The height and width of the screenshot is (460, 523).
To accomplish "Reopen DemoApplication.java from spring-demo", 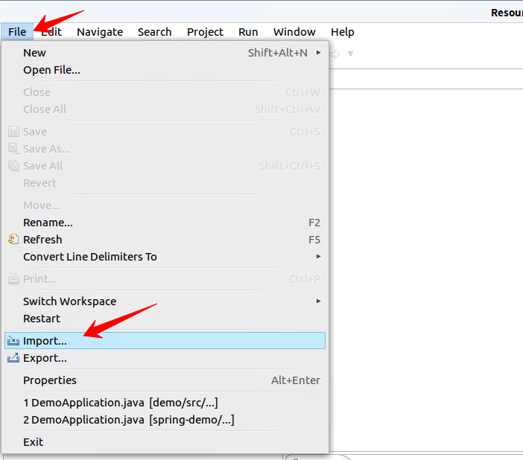I will click(165, 420).
